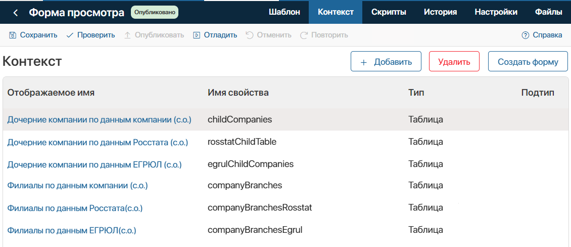Click the Отладить play icon

pyautogui.click(x=197, y=35)
